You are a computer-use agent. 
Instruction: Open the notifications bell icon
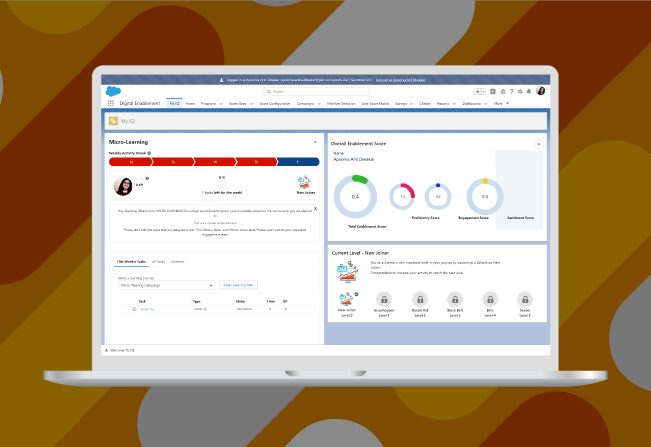click(529, 91)
